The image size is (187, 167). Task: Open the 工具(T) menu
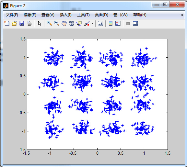pyautogui.click(x=83, y=15)
